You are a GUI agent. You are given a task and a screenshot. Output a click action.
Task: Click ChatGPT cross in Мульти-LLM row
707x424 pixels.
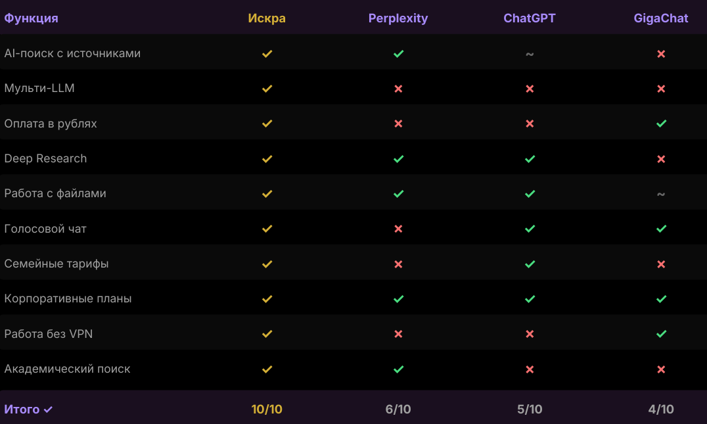coord(530,88)
